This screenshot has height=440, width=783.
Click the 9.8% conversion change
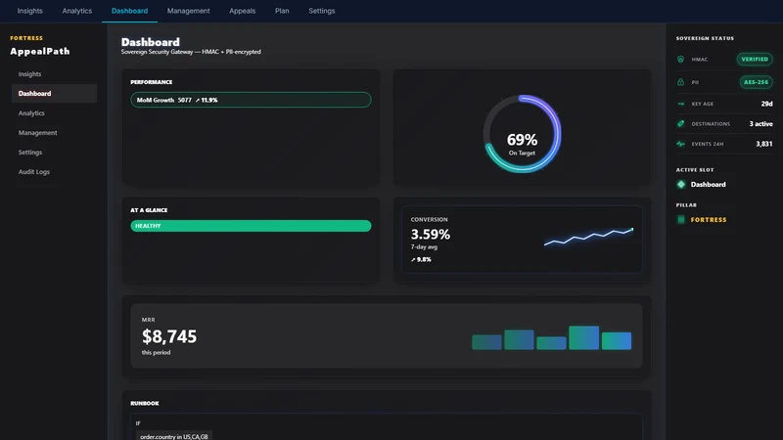pyautogui.click(x=421, y=259)
